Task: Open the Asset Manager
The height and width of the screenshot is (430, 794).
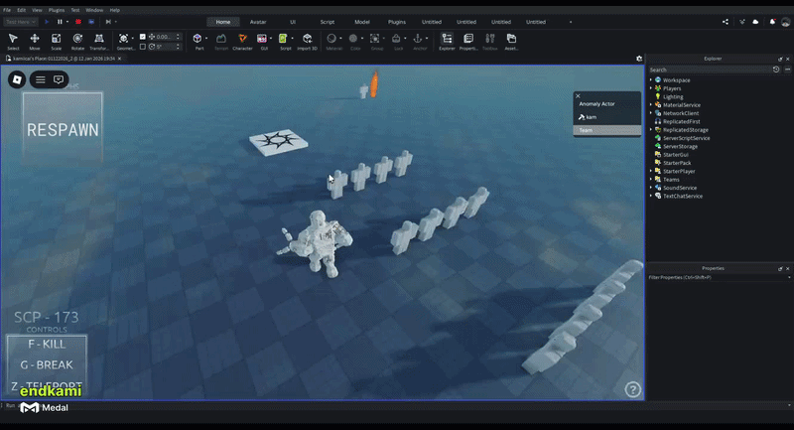Action: [511, 41]
